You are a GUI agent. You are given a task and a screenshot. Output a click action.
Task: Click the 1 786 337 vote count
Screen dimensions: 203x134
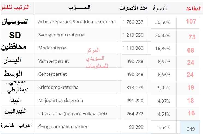coord(133,22)
